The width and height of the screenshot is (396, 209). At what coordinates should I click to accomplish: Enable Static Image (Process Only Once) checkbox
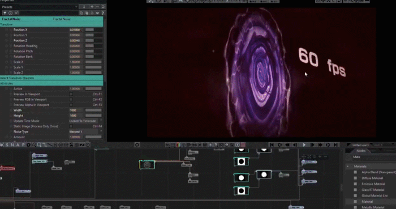[x=71, y=126]
